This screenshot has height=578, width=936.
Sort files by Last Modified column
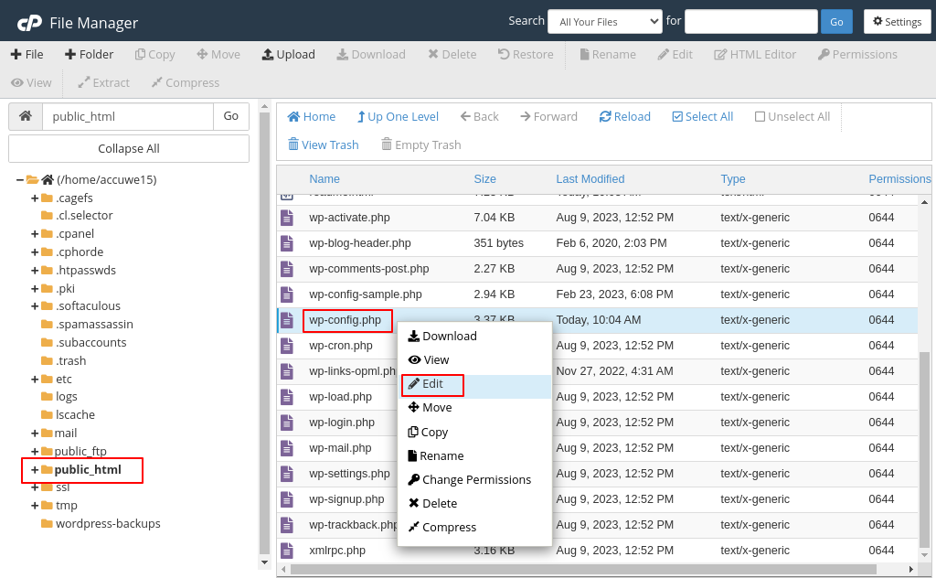coord(590,179)
